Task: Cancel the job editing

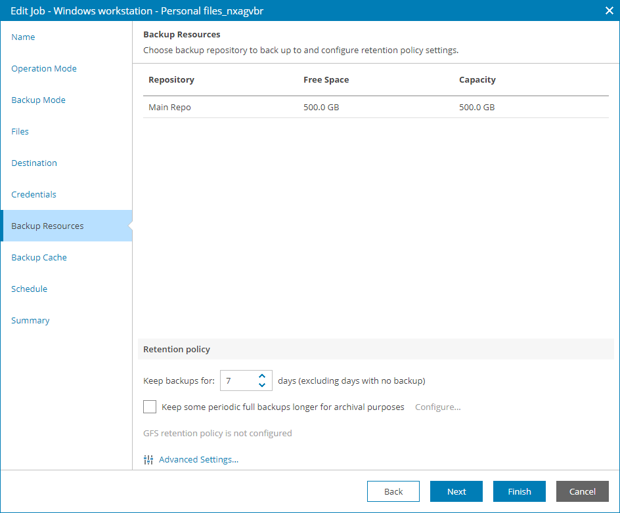Action: [582, 491]
